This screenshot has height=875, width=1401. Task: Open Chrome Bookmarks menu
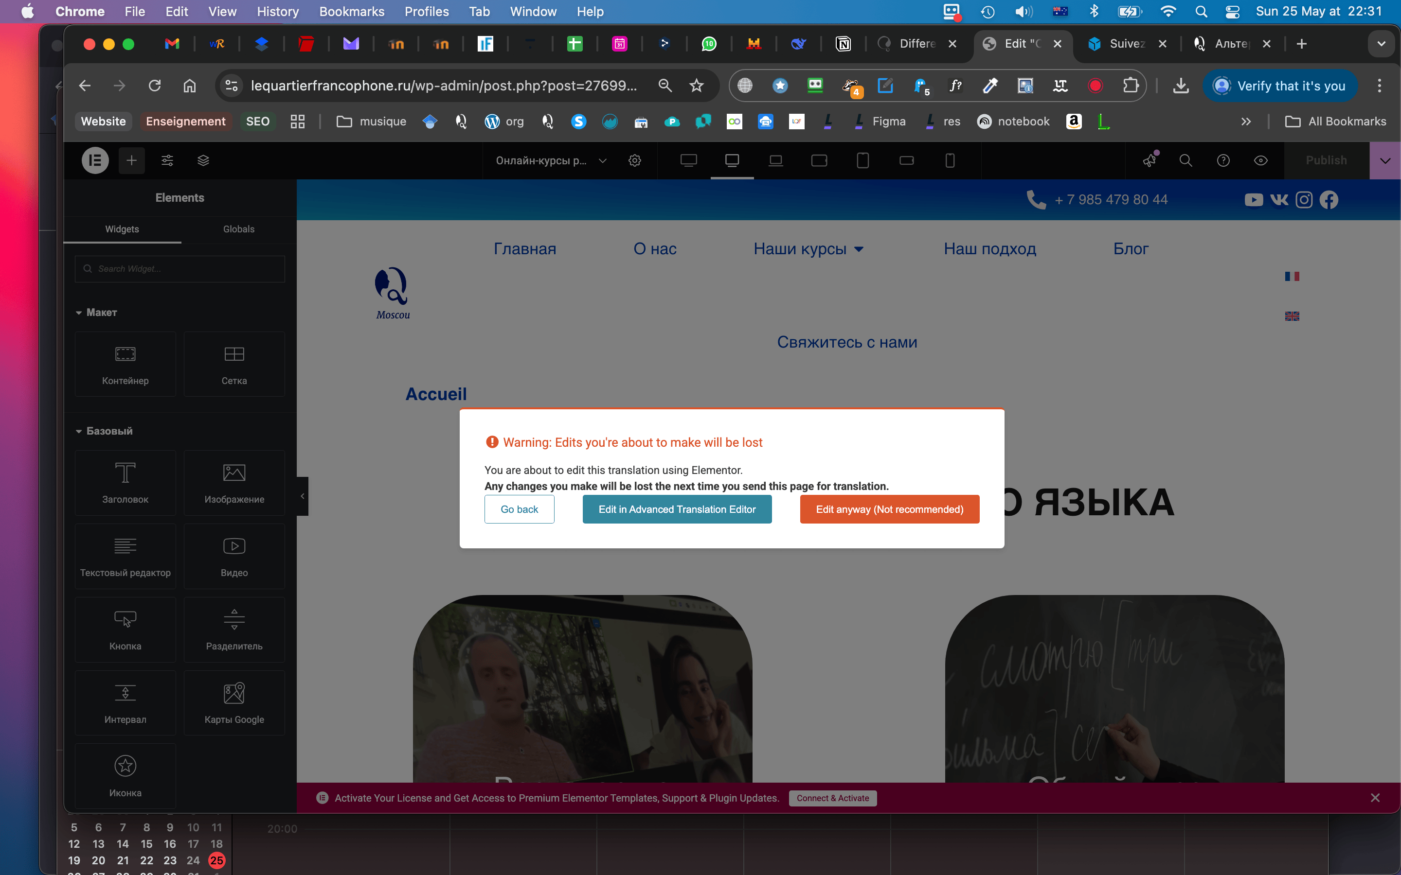tap(352, 12)
